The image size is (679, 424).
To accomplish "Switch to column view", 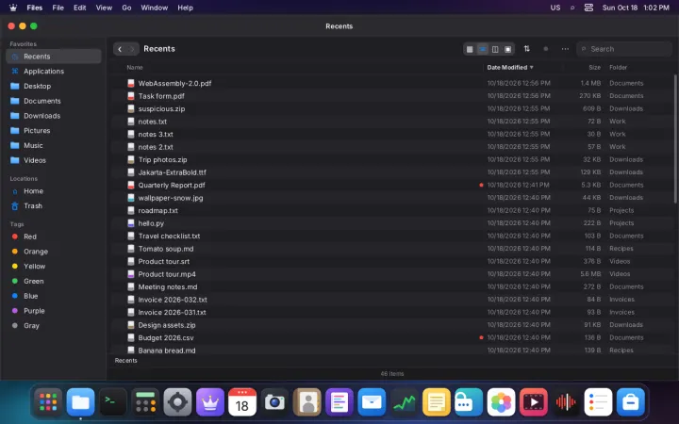I will [495, 49].
